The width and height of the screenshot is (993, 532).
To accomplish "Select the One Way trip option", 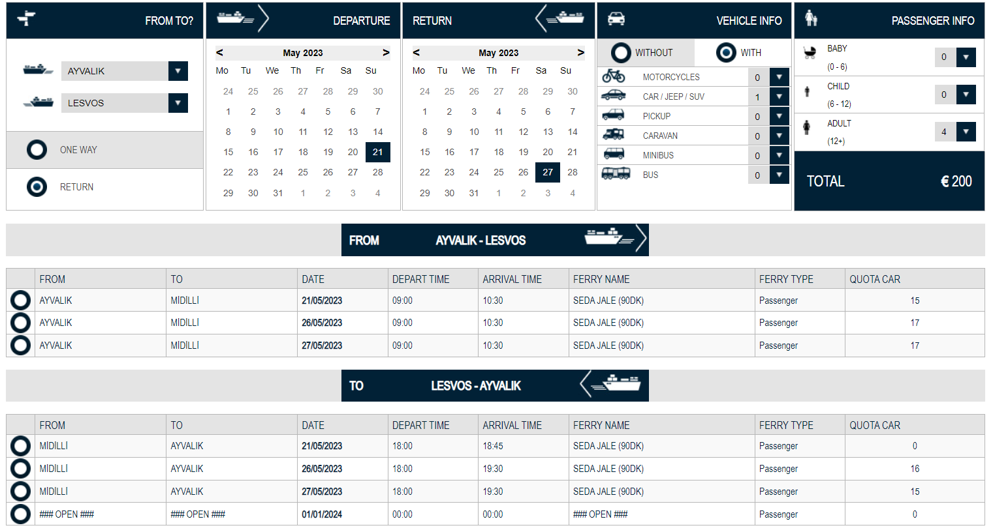I will (37, 150).
